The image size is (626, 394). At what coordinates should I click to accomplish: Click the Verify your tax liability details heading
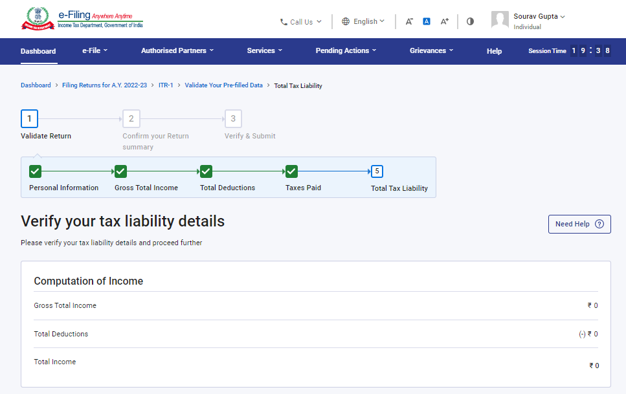click(x=122, y=221)
